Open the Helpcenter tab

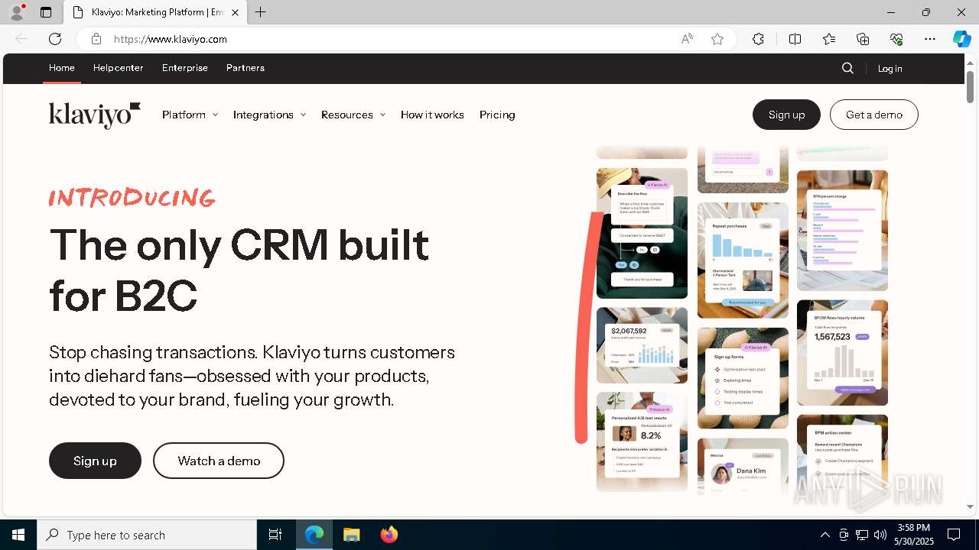click(119, 68)
